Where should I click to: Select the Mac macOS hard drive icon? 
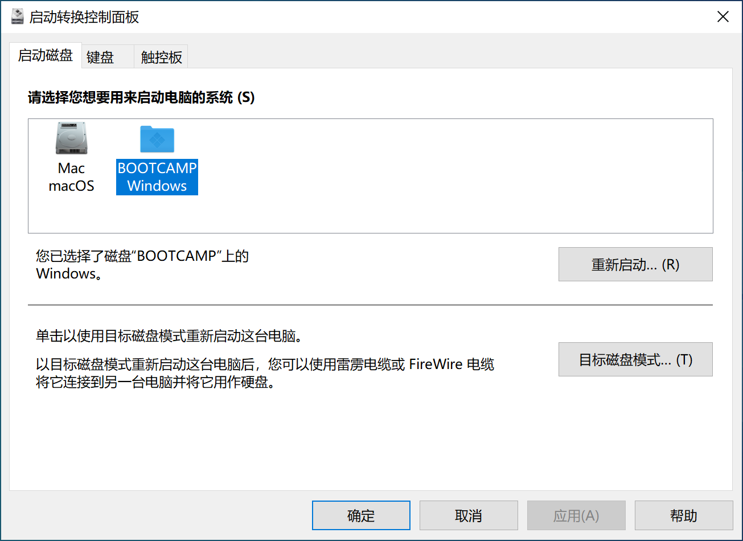click(x=72, y=138)
